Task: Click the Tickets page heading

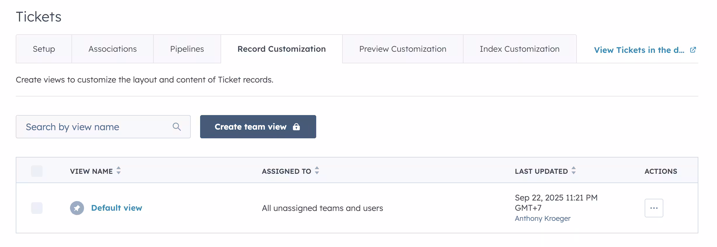Action: pos(39,17)
